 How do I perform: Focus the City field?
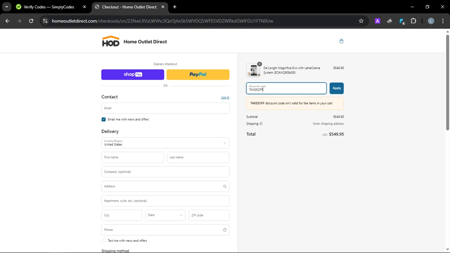(x=121, y=215)
